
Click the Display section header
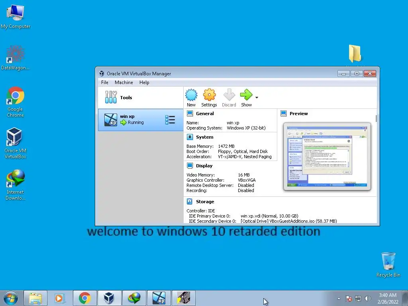tap(204, 166)
